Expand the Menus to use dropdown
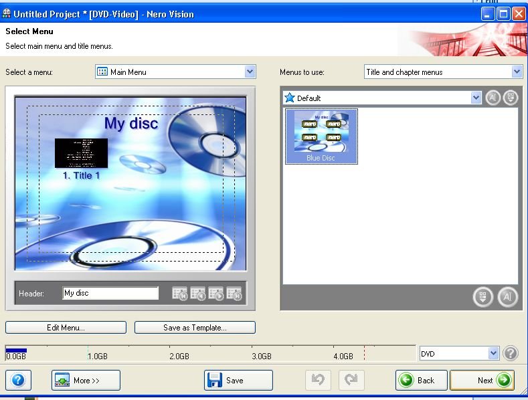Viewport: 528px width, 400px height. pyautogui.click(x=517, y=72)
